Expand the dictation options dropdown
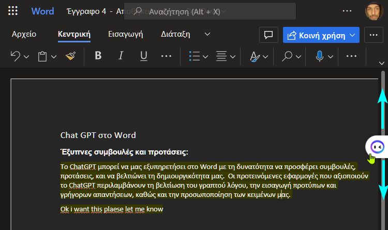Viewport: 388px width, 230px height. 331,57
